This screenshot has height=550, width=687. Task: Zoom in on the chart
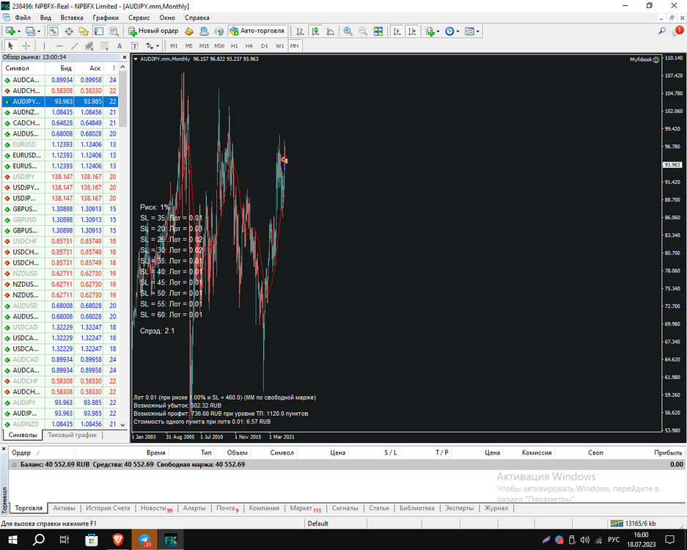coord(348,31)
